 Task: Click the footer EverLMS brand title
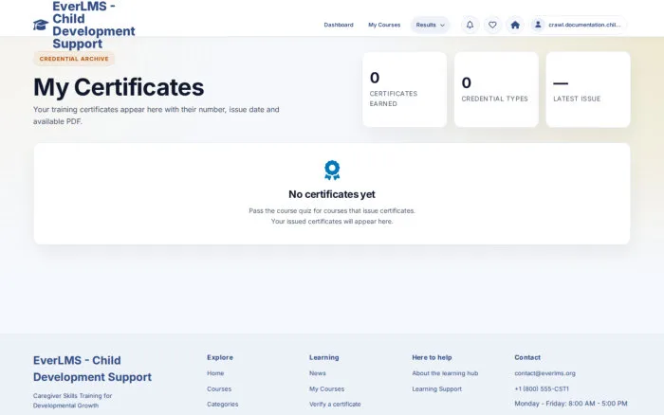[92, 369]
